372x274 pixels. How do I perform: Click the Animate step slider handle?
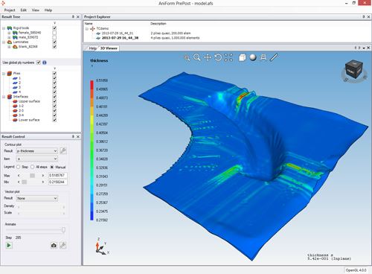click(63, 230)
